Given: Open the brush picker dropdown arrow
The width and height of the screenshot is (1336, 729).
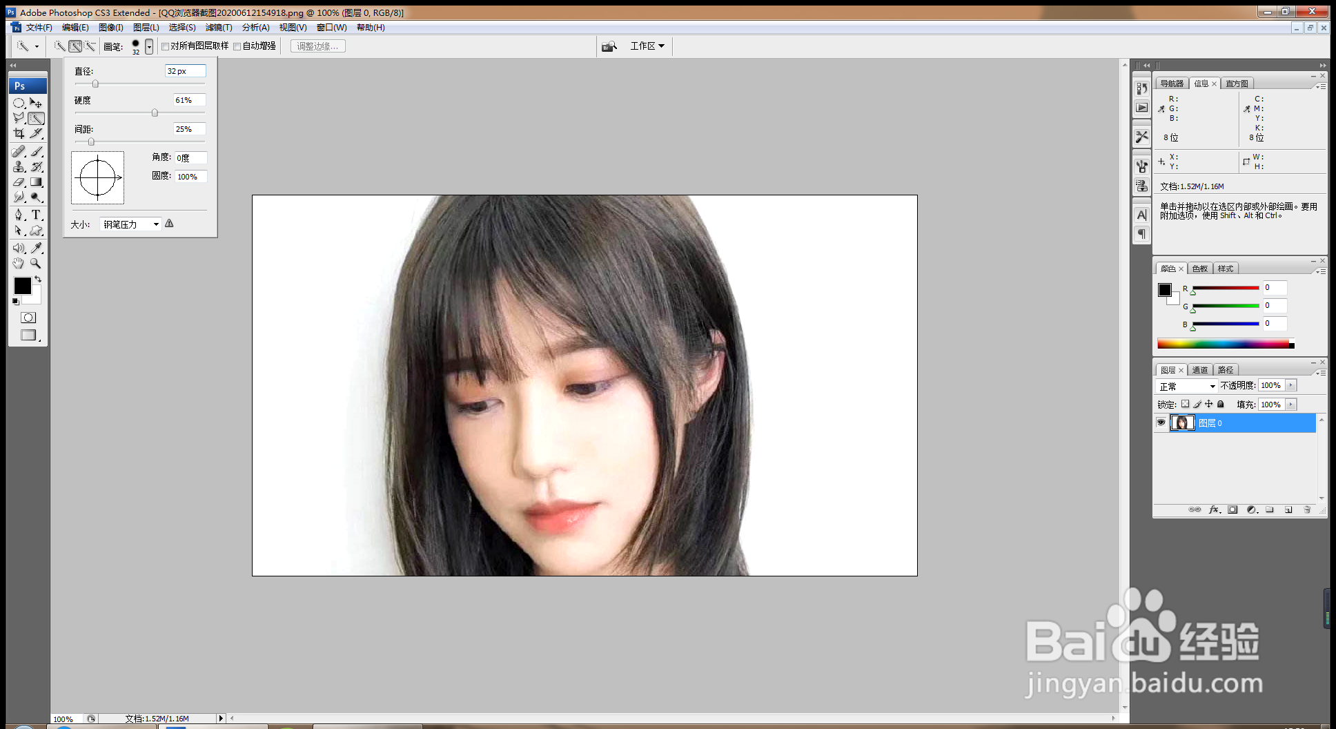Looking at the screenshot, I should click(x=149, y=46).
